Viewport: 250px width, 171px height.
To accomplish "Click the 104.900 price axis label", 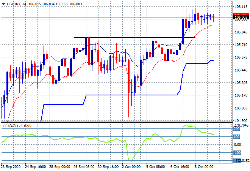I will [241, 120].
